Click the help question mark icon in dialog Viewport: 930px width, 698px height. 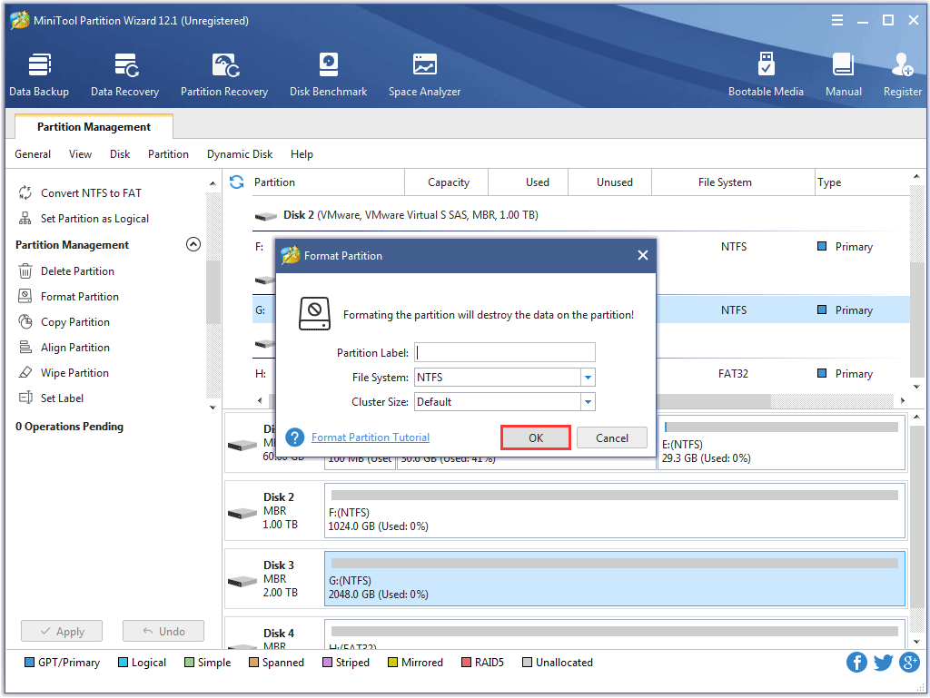click(295, 437)
